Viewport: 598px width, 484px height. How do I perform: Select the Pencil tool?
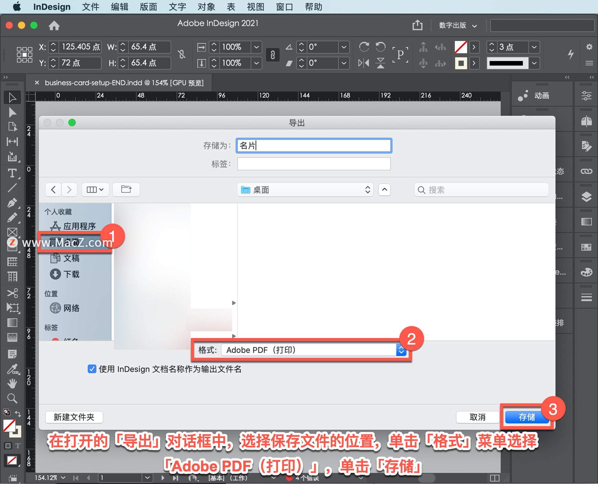pyautogui.click(x=12, y=217)
